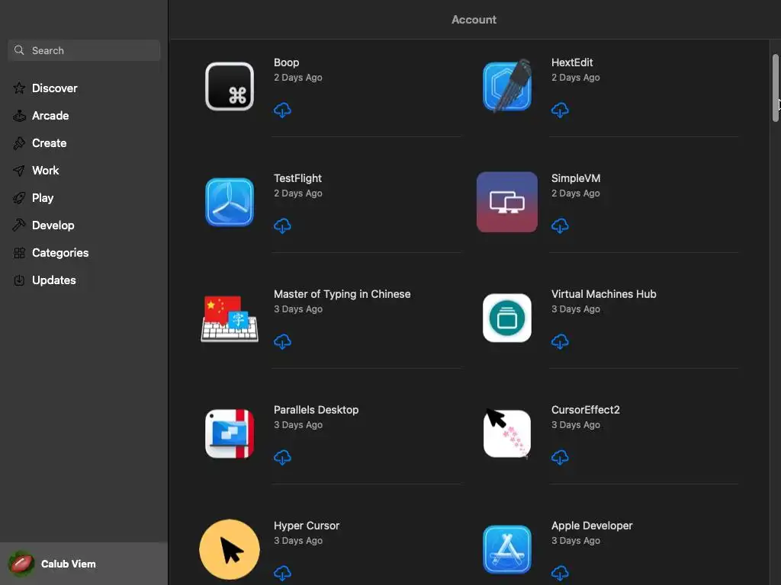
Task: Open the SimpleVM app icon
Action: (x=507, y=202)
